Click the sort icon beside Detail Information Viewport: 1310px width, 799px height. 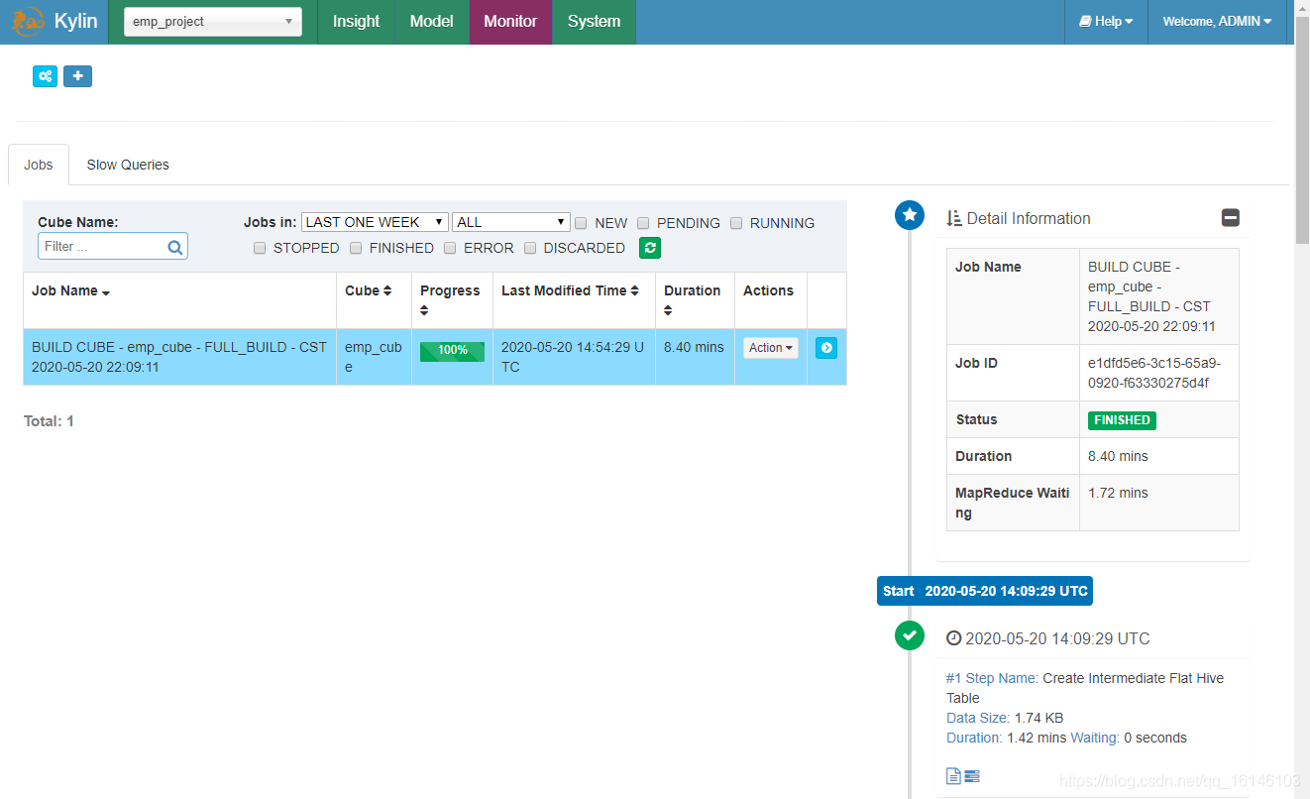coord(954,218)
